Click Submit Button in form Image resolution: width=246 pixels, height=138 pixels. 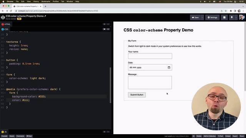tap(137, 95)
